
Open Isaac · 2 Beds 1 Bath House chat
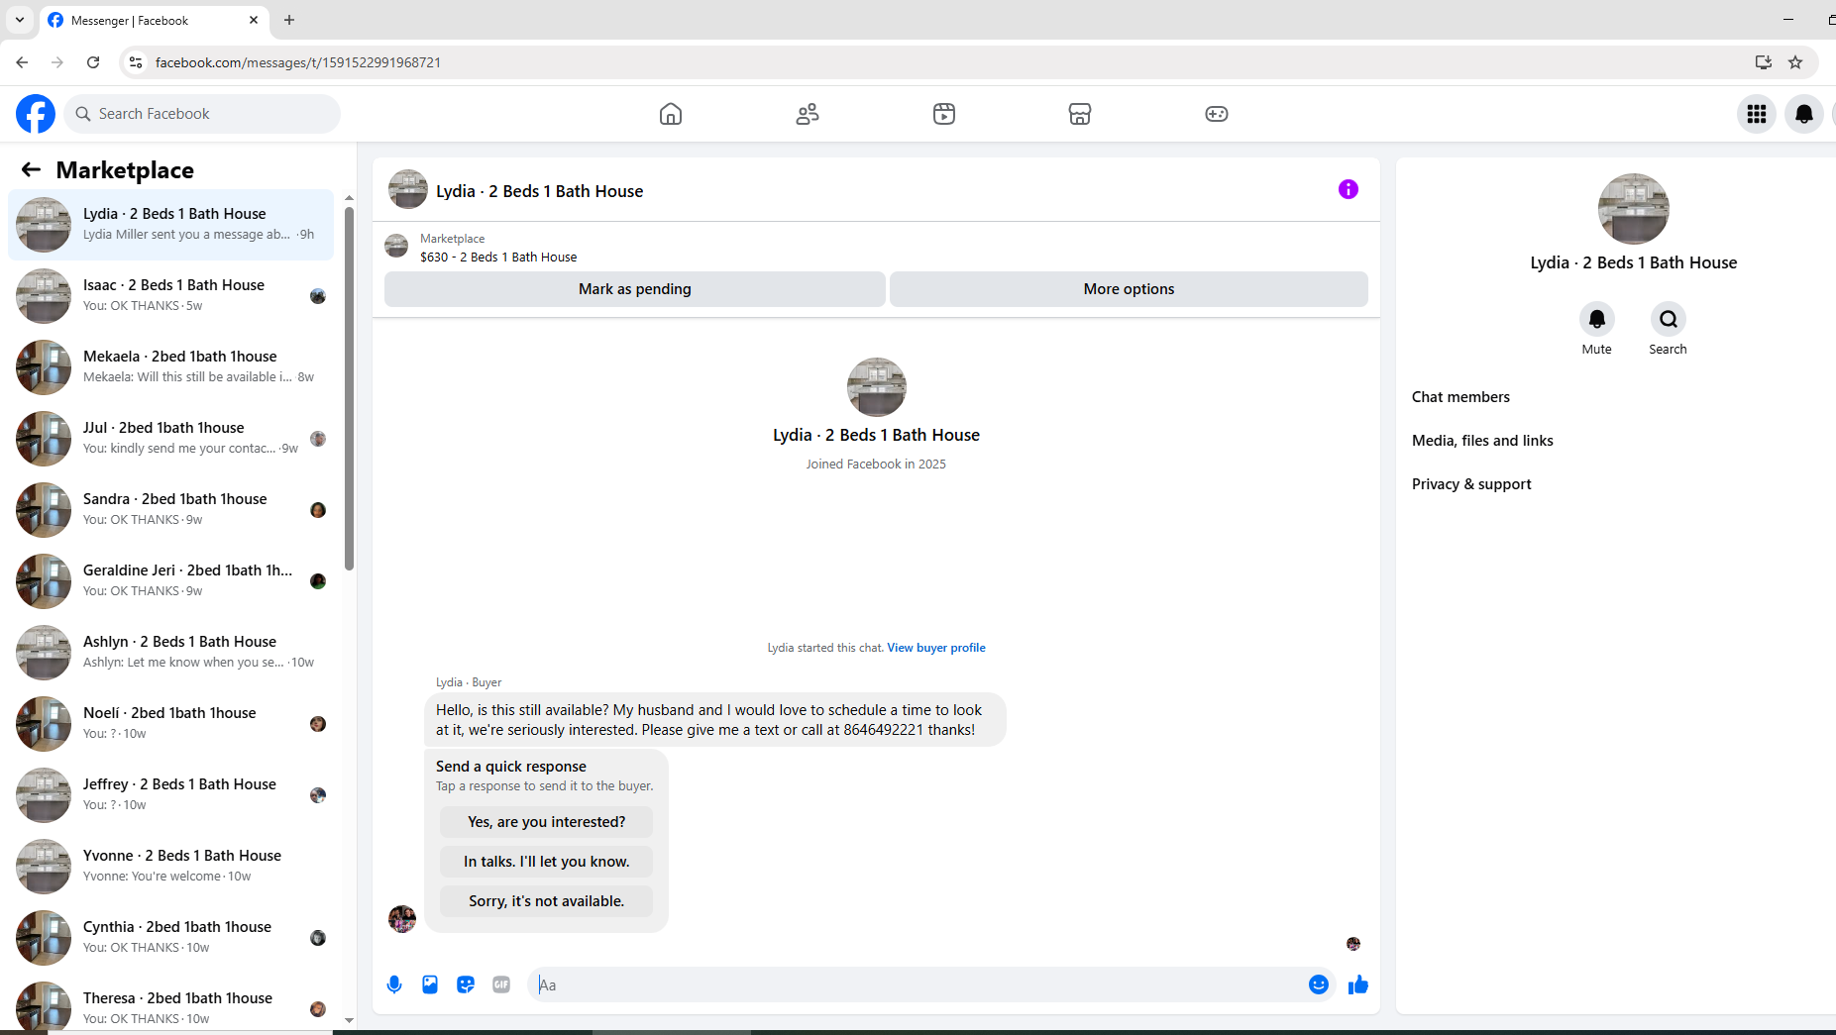pyautogui.click(x=170, y=296)
